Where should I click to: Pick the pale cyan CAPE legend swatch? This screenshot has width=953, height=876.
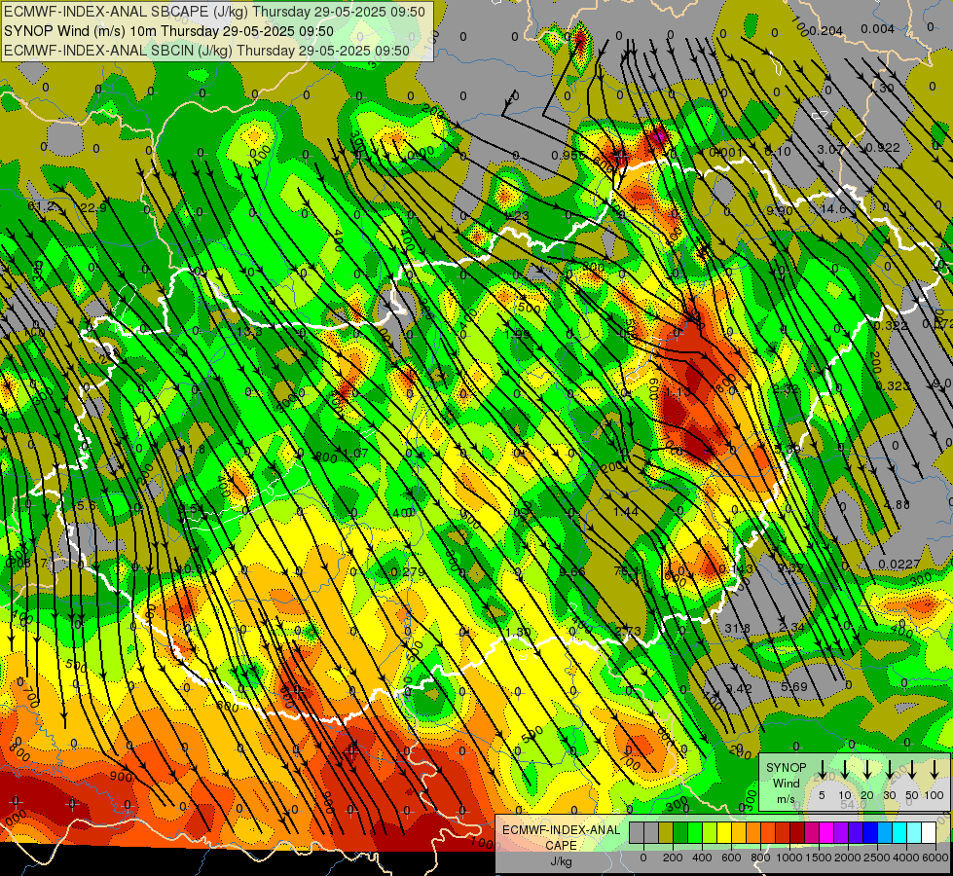click(x=913, y=832)
